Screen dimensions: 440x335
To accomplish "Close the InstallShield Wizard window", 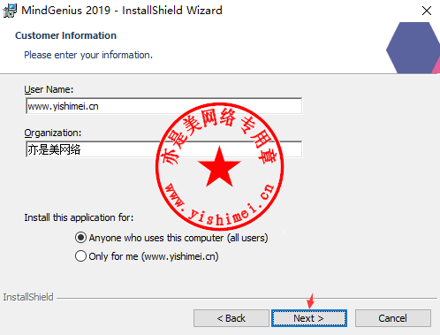I will pos(426,11).
